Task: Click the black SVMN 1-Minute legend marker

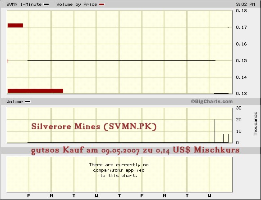Action: click(46, 5)
